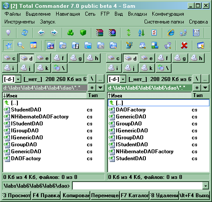Go back with the left arrow icon
212x202 pixels.
coord(41,33)
